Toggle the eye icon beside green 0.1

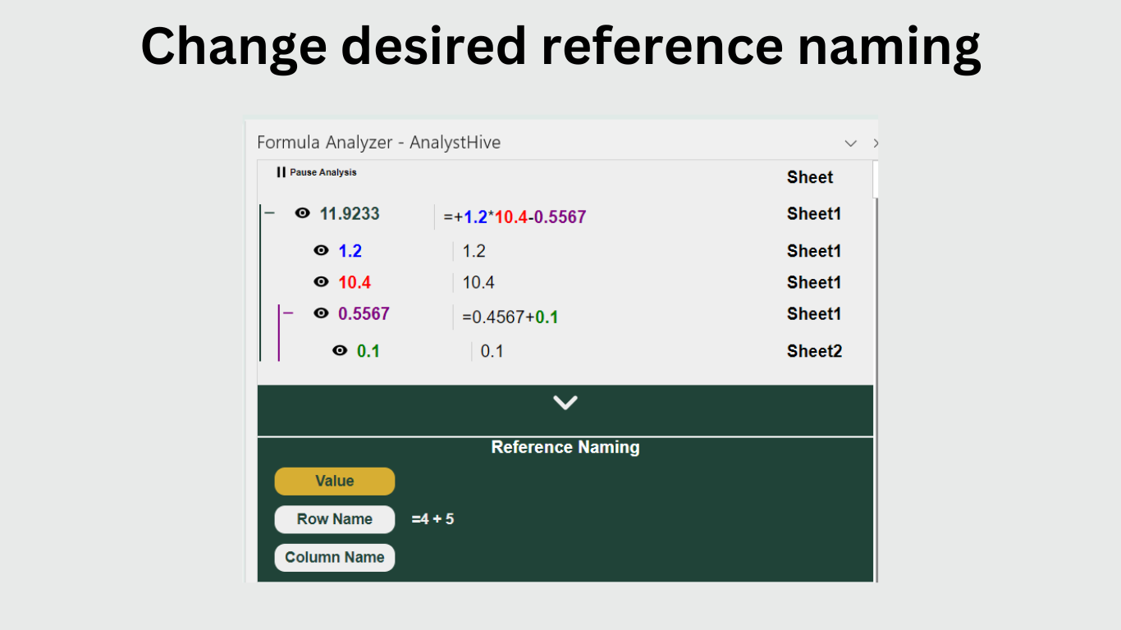(340, 351)
